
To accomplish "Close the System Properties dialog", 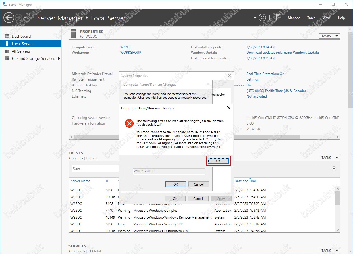I will [230, 76].
